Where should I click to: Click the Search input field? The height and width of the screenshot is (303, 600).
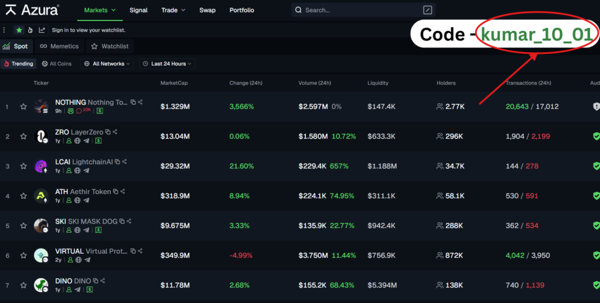click(x=363, y=10)
